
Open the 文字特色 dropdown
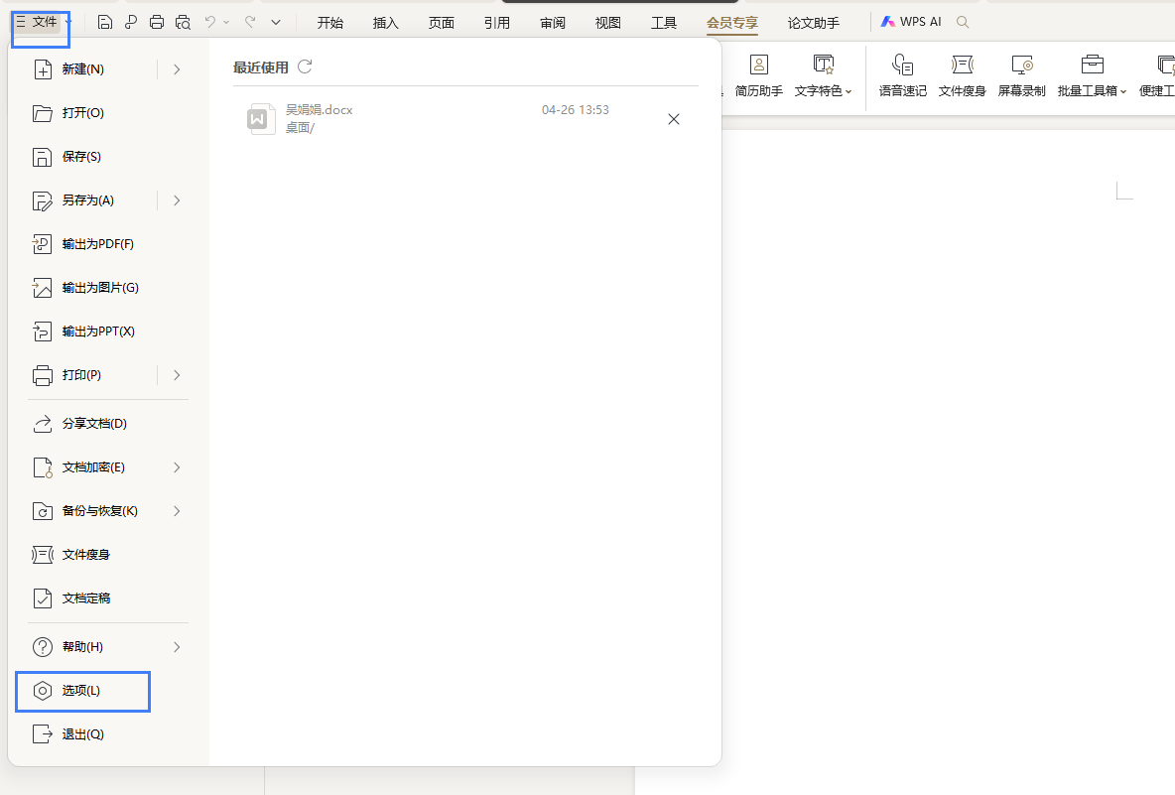[823, 75]
